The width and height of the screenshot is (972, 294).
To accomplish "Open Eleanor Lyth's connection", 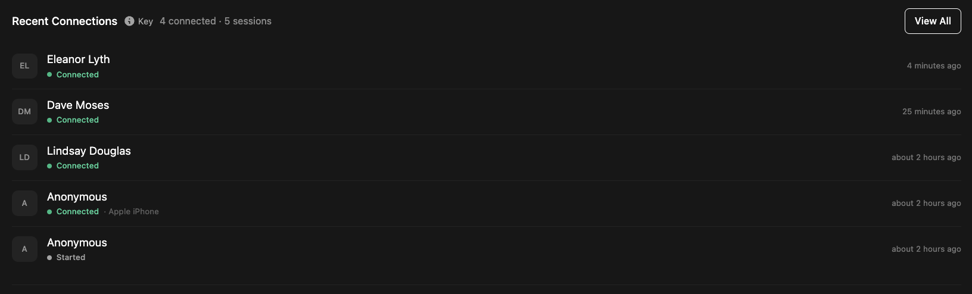I will 79,60.
